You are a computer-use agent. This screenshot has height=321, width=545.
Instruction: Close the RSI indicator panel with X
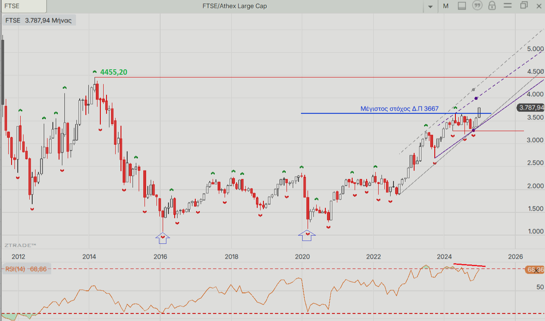537,270
